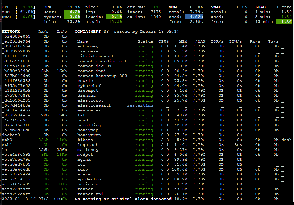Click the No warning or critical alert message
This screenshot has width=294, height=205.
point(123,199)
